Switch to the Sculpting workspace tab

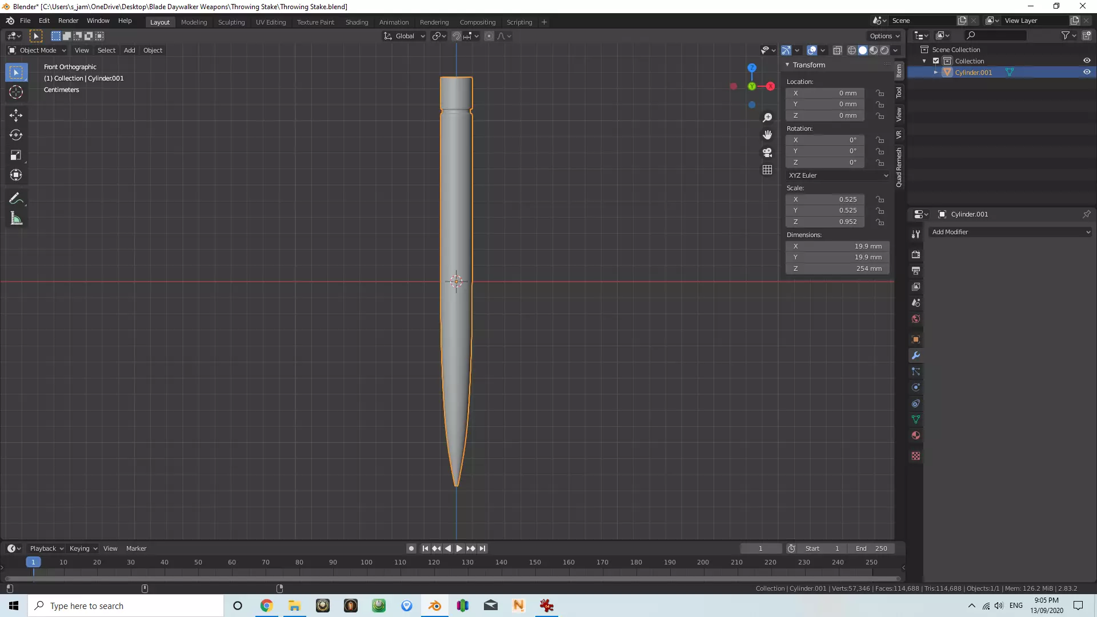coord(231,22)
